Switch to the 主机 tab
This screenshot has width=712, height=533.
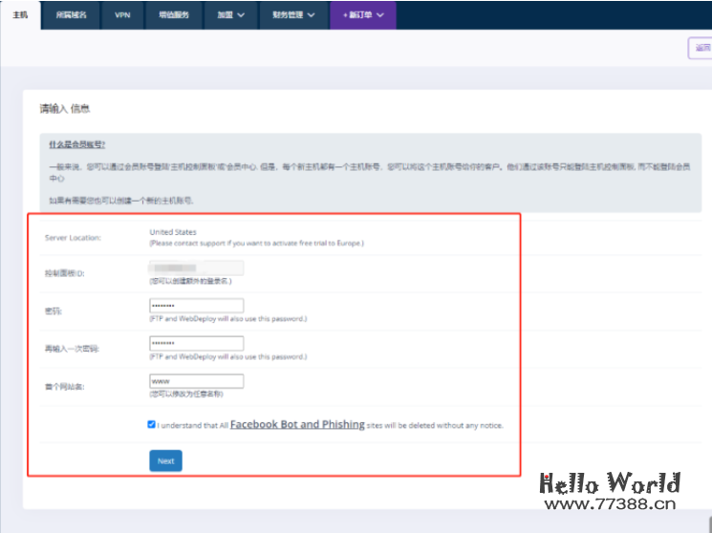click(x=20, y=15)
